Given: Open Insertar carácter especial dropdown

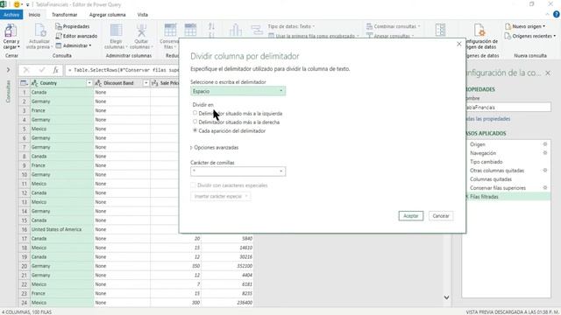Looking at the screenshot, I should [x=221, y=196].
